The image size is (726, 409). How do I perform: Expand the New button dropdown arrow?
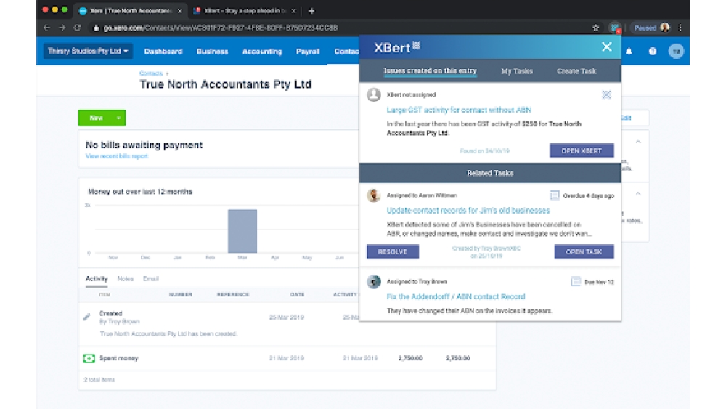coord(118,118)
